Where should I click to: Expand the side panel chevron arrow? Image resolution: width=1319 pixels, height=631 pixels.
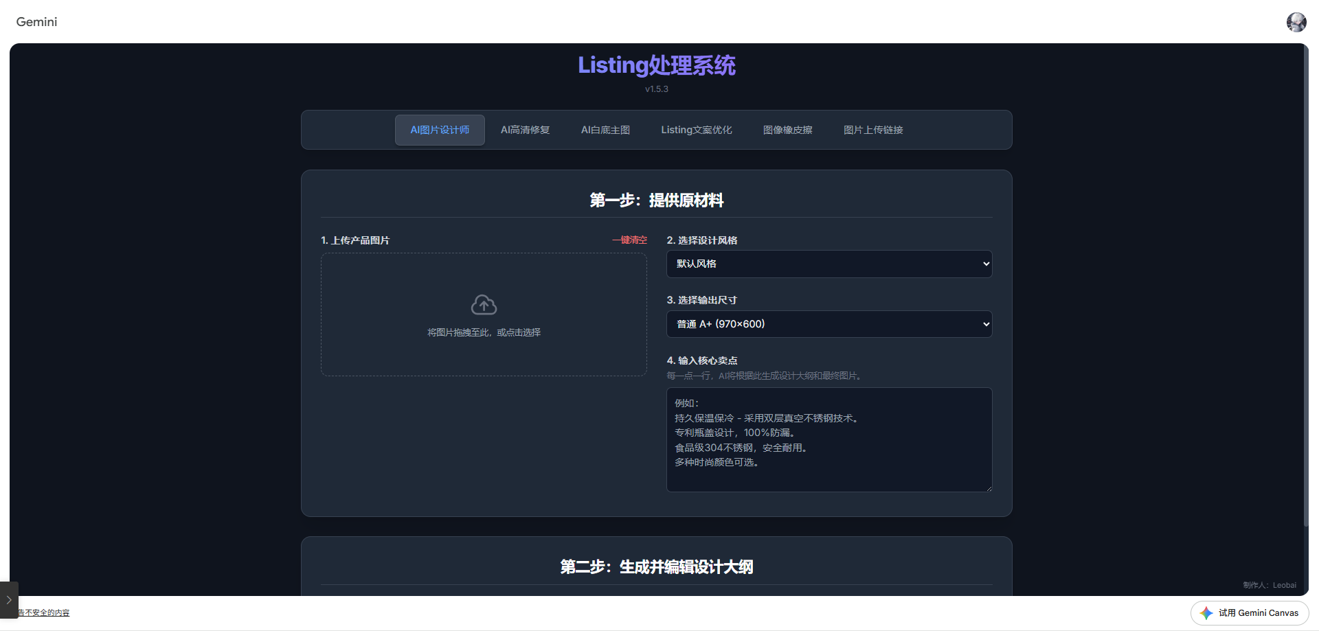pyautogui.click(x=9, y=599)
